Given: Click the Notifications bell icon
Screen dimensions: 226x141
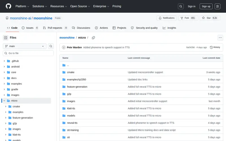Looking at the screenshot, I should coord(160,18).
